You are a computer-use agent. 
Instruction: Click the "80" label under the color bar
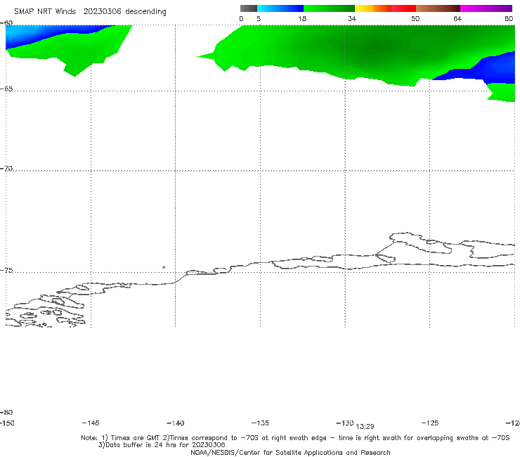[x=509, y=18]
